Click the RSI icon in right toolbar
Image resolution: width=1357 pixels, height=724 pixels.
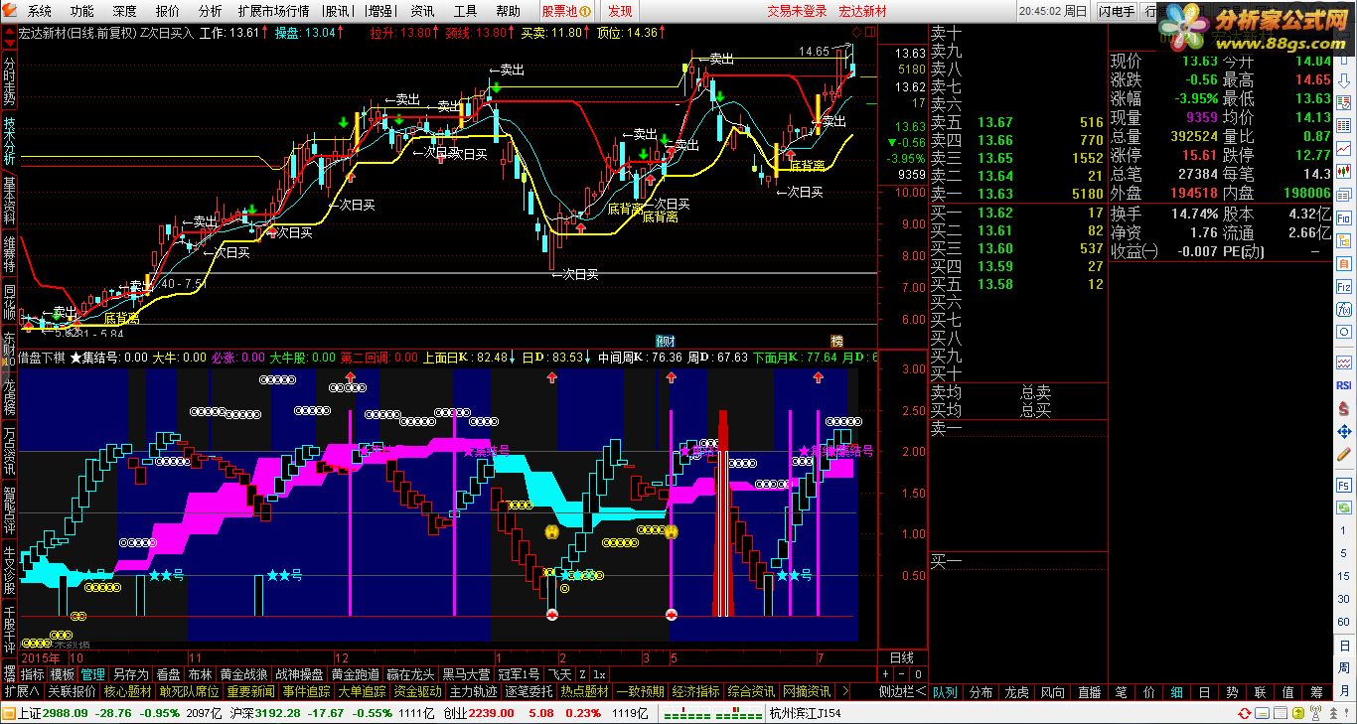[1344, 384]
